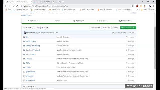Open Chrome's three-dot menu
160x90 pixels.
point(154,6)
